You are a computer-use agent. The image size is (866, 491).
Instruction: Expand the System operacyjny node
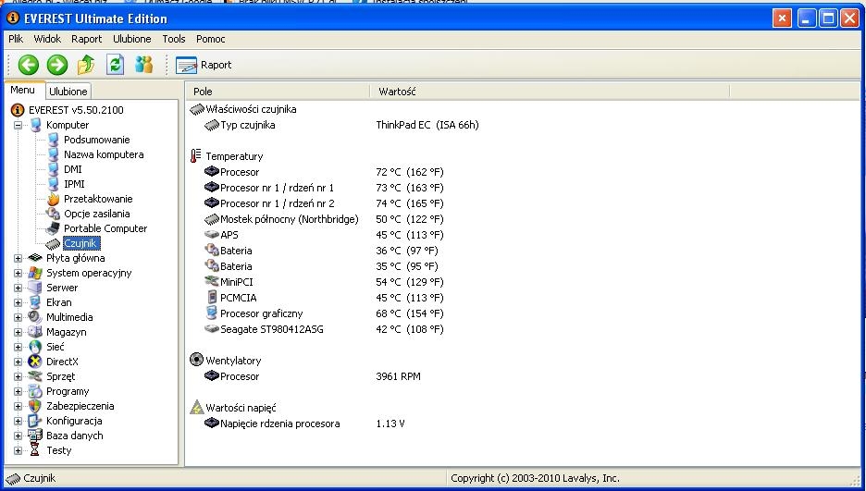(18, 273)
